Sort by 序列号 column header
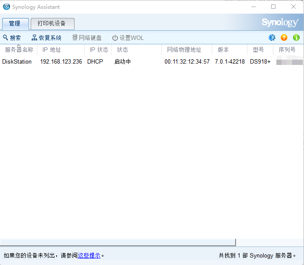Image resolution: width=304 pixels, height=265 pixels. point(288,50)
